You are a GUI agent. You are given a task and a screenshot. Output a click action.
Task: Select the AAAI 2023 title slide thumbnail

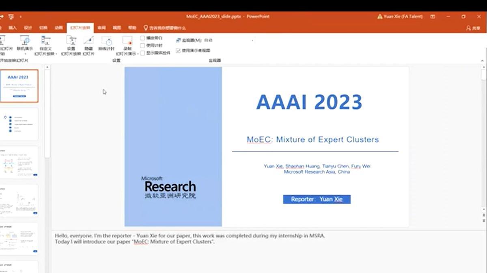click(x=19, y=86)
